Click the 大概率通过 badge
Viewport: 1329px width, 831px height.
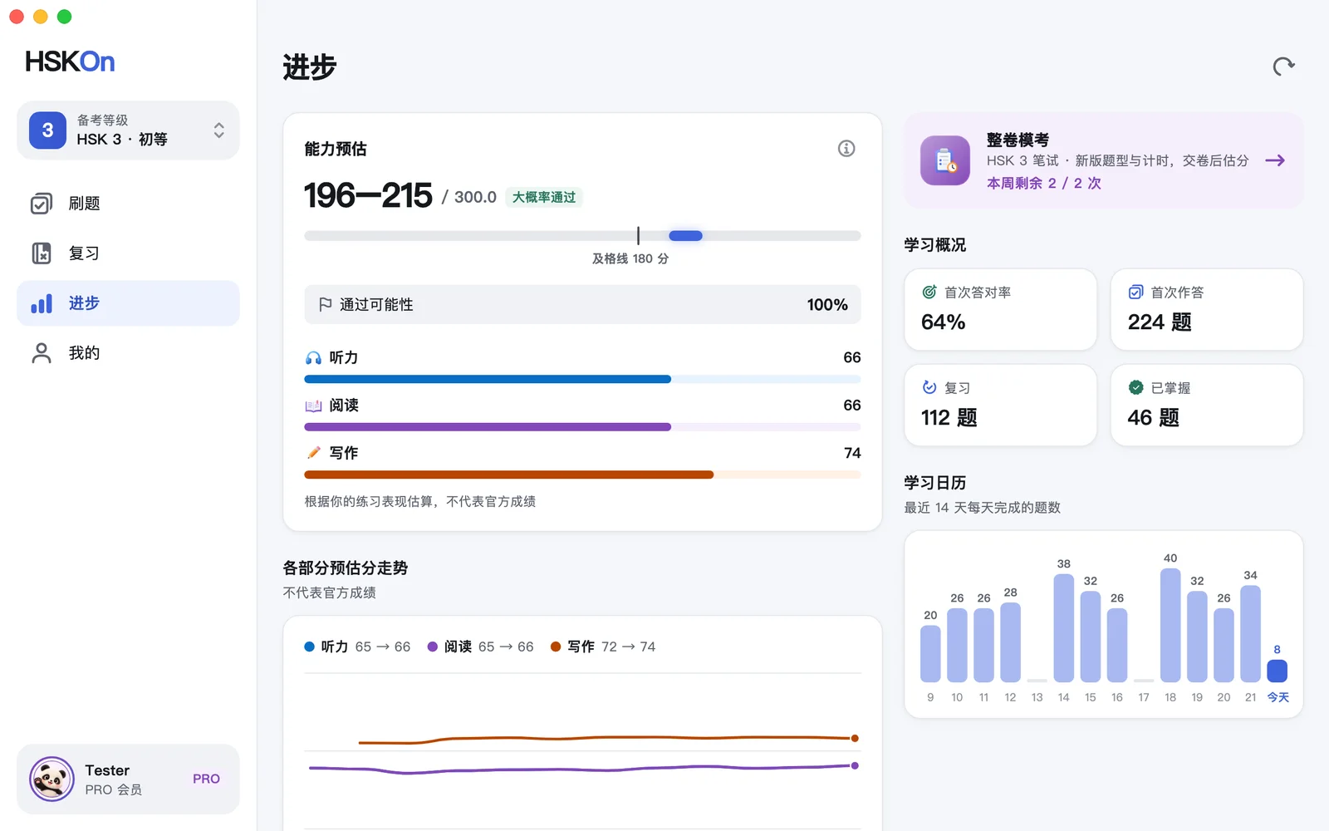544,197
